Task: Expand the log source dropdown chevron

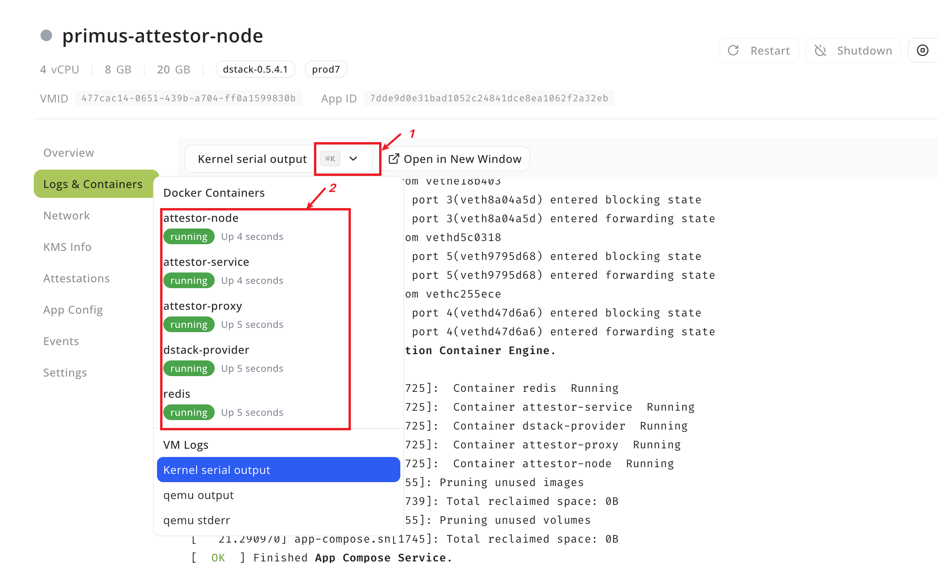Action: click(353, 159)
